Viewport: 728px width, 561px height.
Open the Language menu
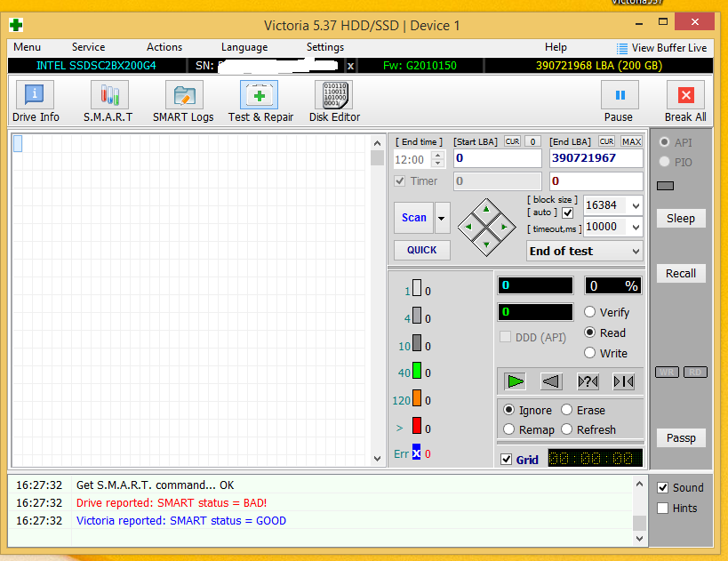(244, 47)
